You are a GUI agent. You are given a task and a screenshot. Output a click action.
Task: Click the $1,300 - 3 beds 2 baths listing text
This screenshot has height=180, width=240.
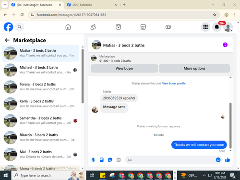115,61
